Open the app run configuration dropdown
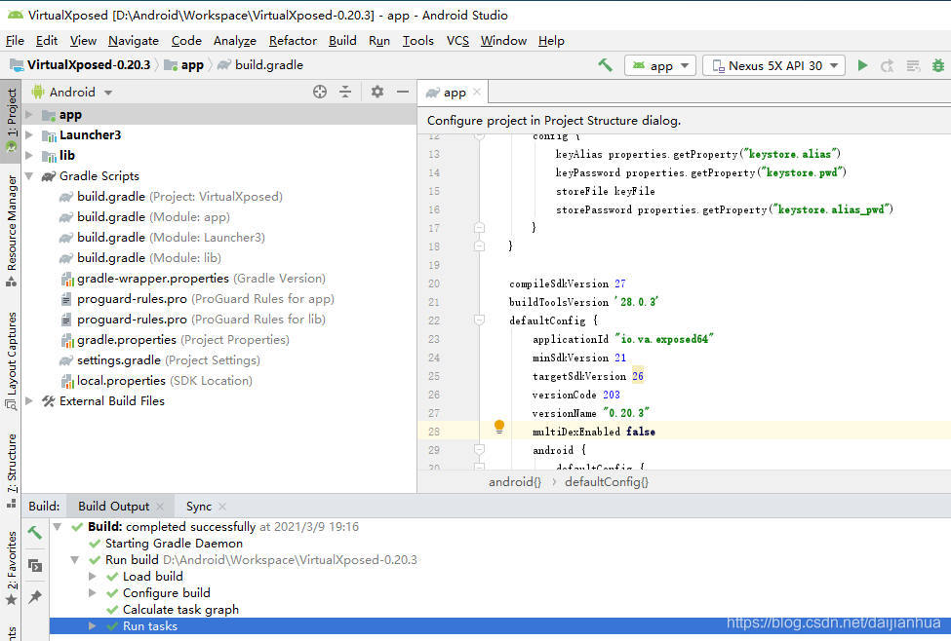This screenshot has height=641, width=951. 660,65
